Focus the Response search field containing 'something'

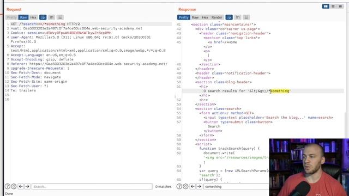click(236, 186)
